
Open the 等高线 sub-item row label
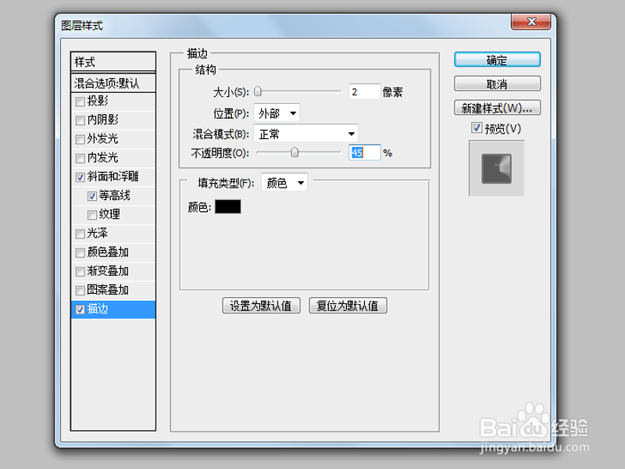click(115, 195)
